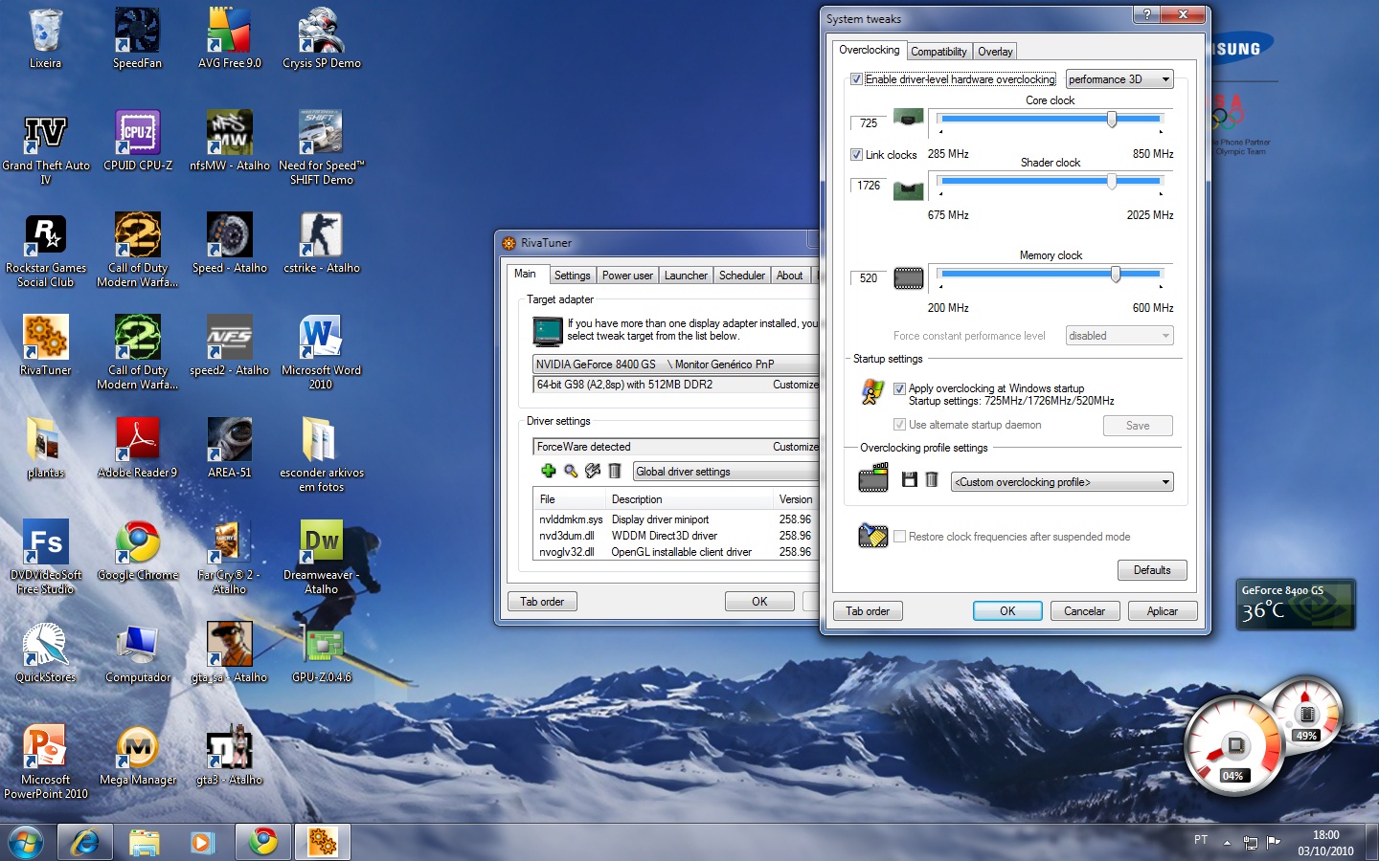Toggle Apply overclocking at Windows startup checkbox
Viewport: 1379px width, 861px height.
(x=899, y=388)
